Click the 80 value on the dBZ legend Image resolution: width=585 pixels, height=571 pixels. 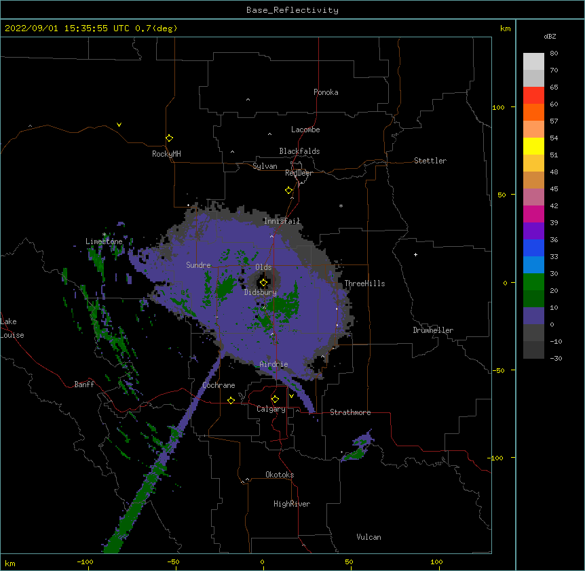[x=554, y=54]
